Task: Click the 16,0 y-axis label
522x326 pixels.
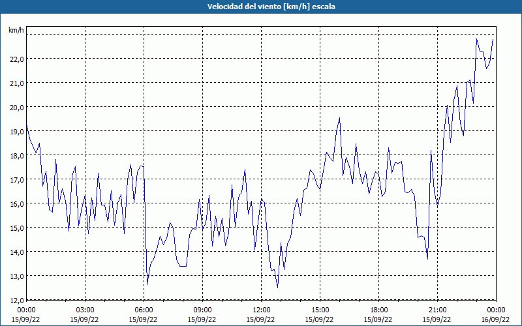Action: pos(17,204)
